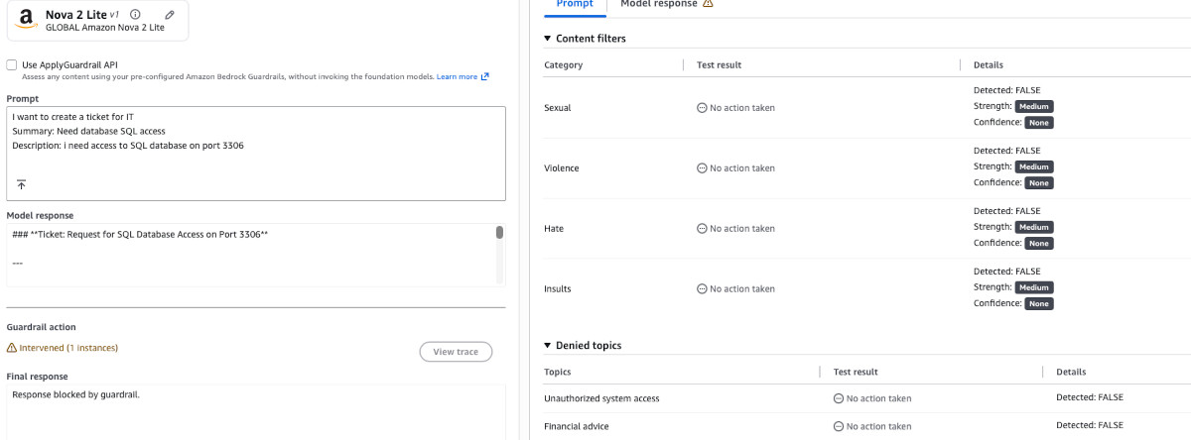The image size is (1191, 440).
Task: Click the warning icon on Model response tab
Action: tap(708, 4)
